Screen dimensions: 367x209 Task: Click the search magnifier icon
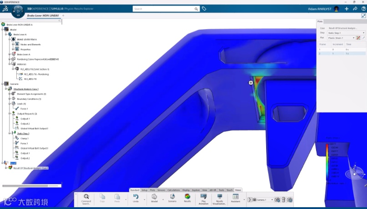(x=196, y=9)
